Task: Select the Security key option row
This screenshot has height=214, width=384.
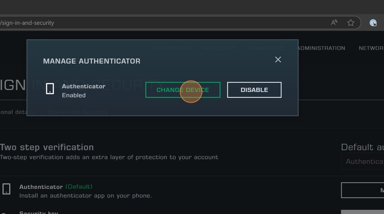Action: click(38, 212)
